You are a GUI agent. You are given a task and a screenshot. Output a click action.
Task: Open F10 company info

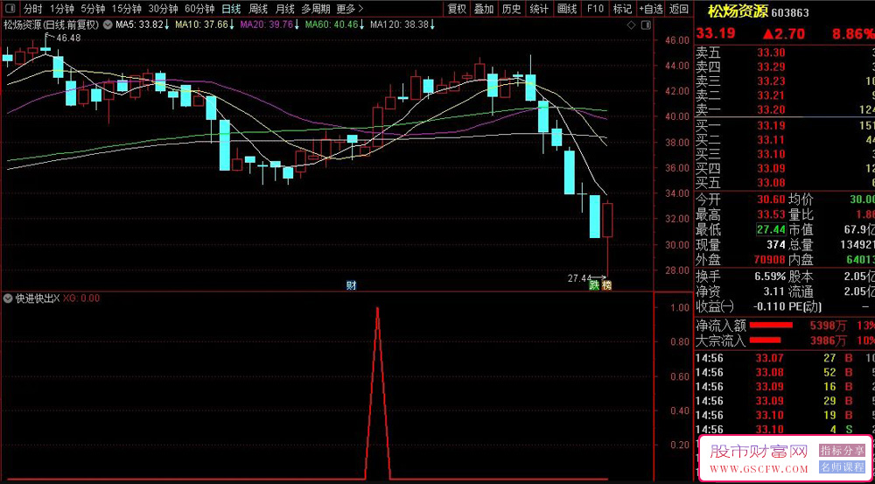595,9
